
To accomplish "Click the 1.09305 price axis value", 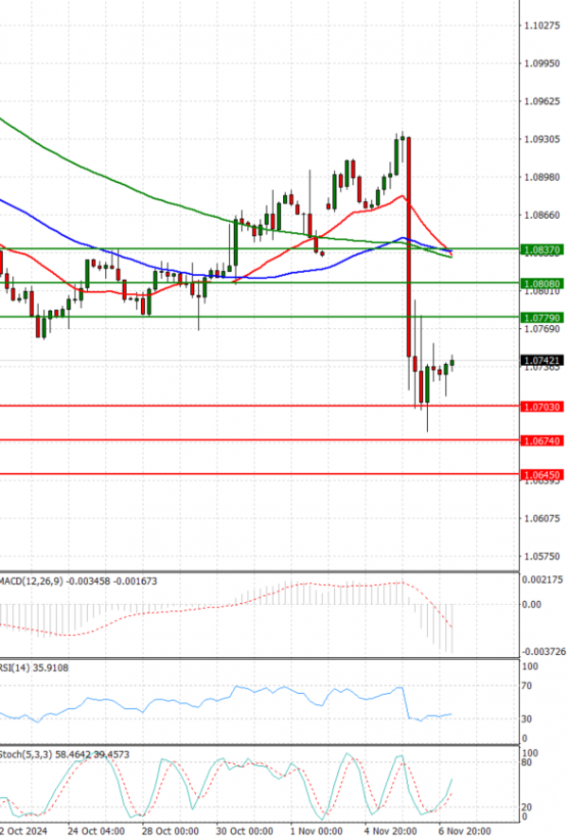I will (x=542, y=139).
